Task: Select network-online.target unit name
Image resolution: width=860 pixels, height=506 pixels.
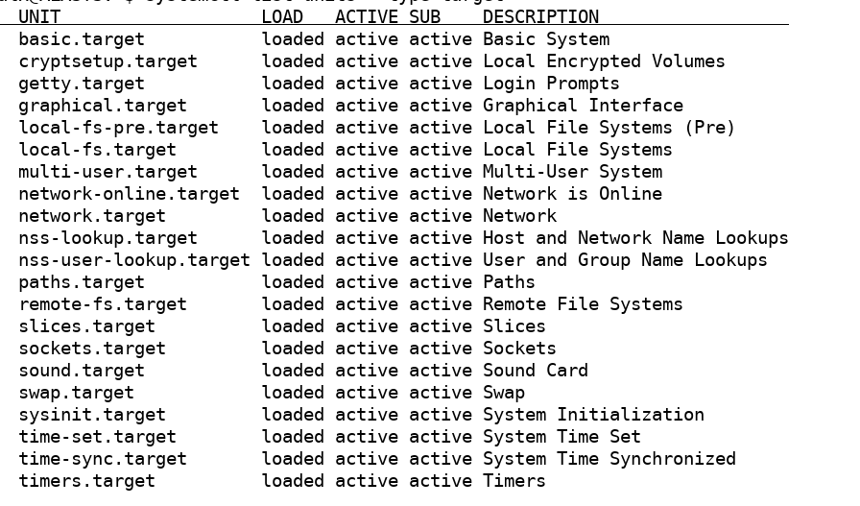Action: [x=129, y=194]
